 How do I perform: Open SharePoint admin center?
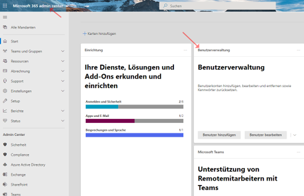[19, 184]
